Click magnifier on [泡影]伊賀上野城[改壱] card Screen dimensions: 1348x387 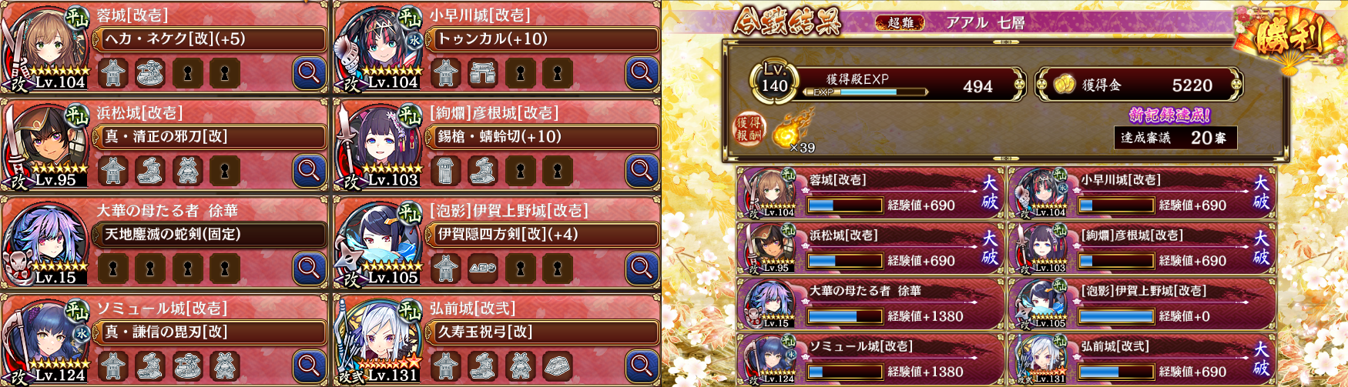(642, 269)
